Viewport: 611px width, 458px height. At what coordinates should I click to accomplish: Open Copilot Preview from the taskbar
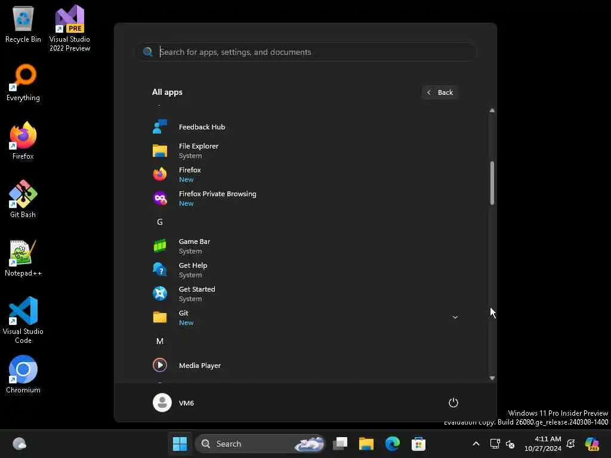pyautogui.click(x=592, y=444)
